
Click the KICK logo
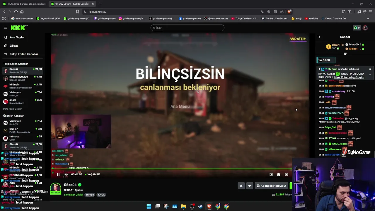point(19,28)
